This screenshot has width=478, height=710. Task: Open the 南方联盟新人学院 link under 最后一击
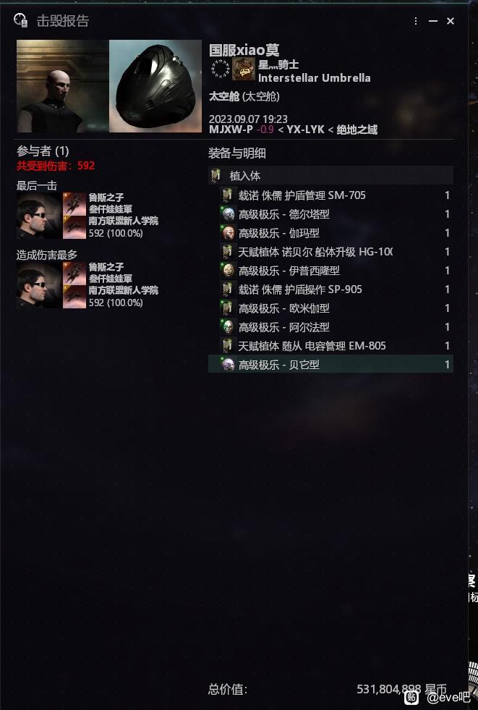124,221
